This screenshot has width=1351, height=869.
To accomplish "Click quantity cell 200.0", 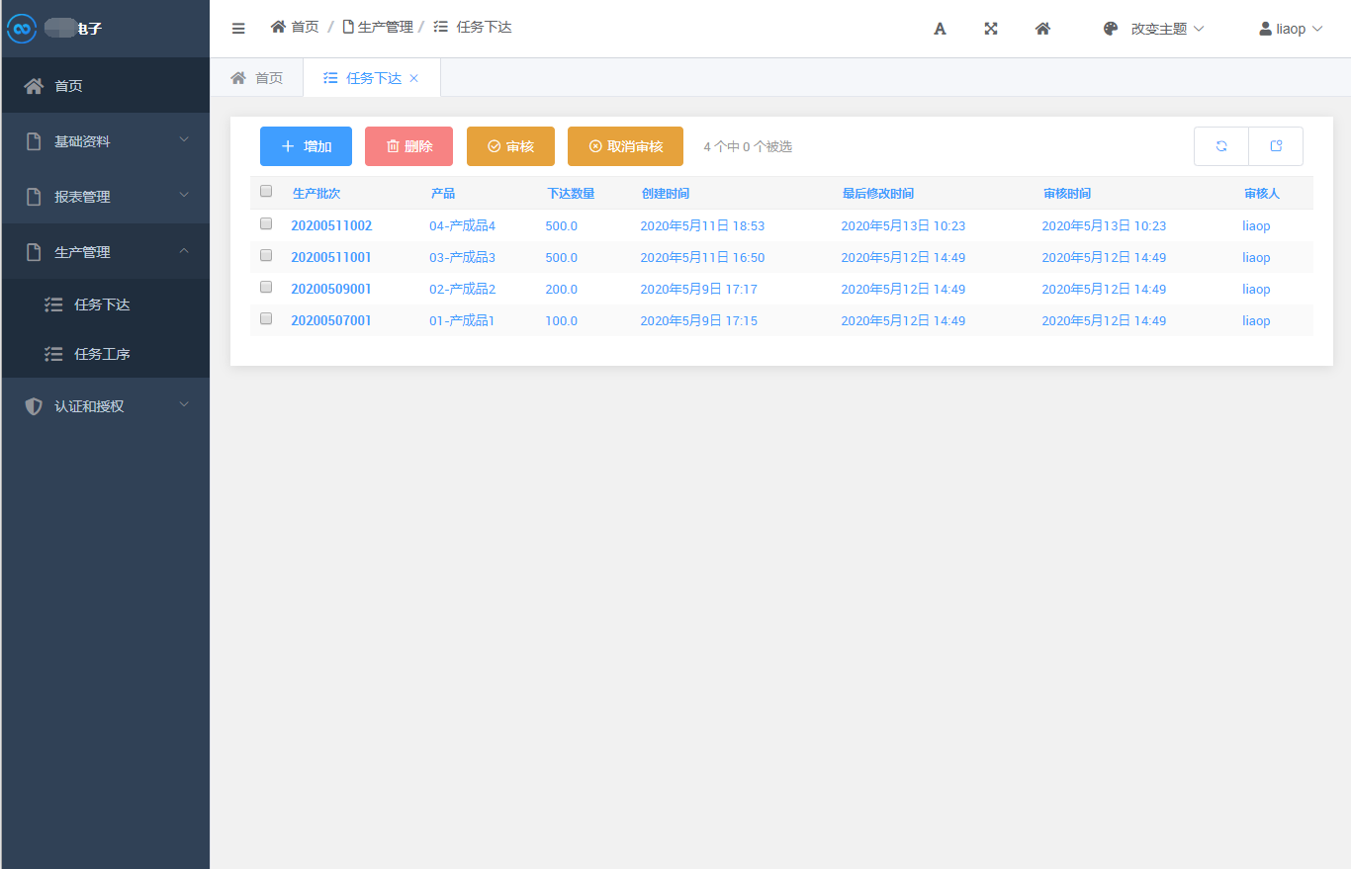I will coord(561,289).
